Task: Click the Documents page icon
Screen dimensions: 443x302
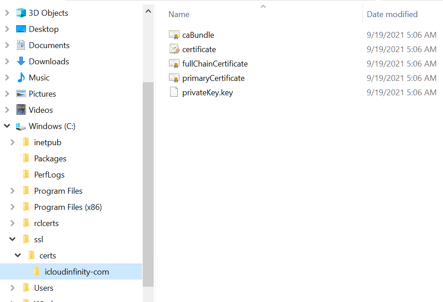Action: click(x=21, y=45)
